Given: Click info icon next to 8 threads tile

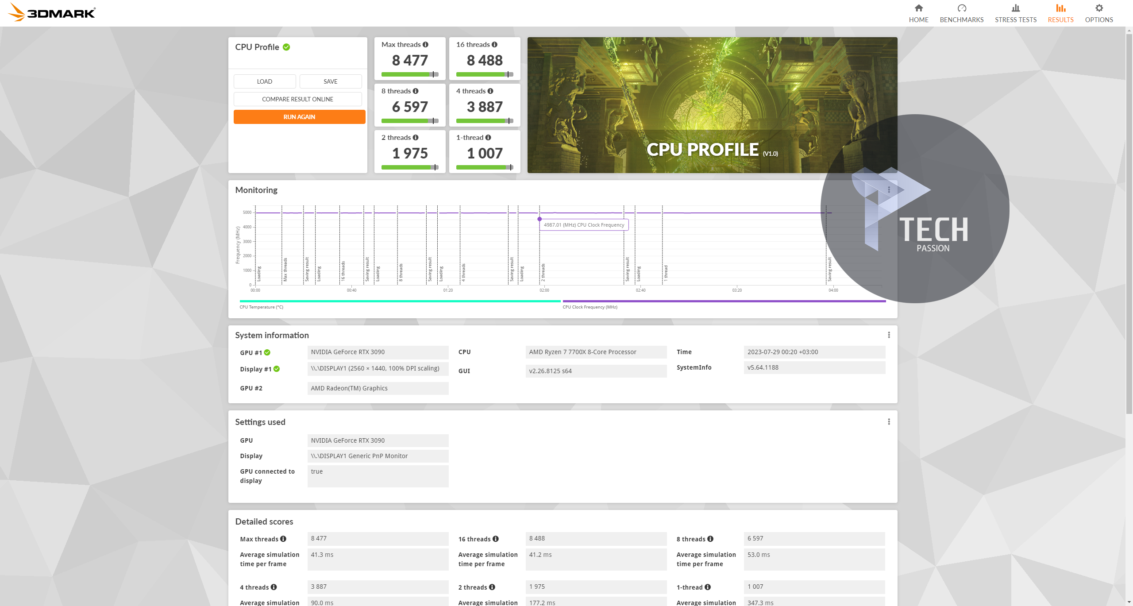Looking at the screenshot, I should coord(416,91).
